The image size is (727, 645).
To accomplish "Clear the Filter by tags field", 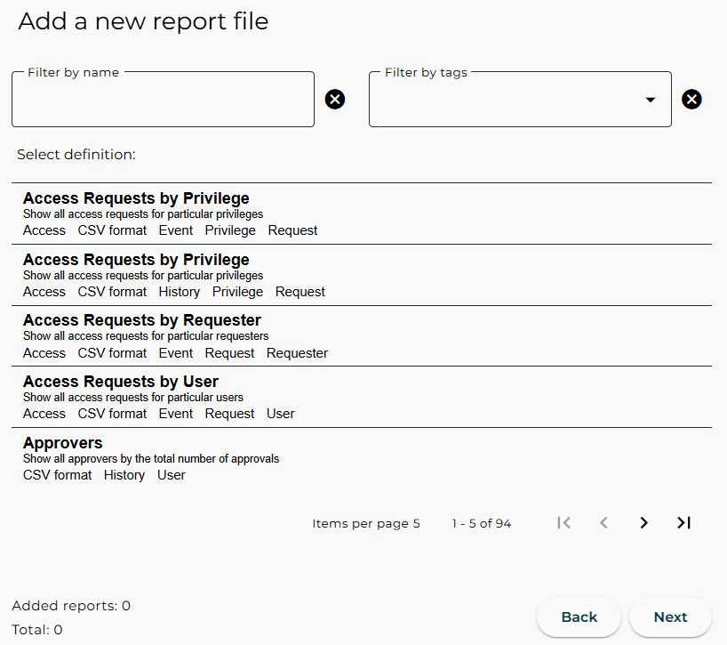I will pyautogui.click(x=692, y=100).
